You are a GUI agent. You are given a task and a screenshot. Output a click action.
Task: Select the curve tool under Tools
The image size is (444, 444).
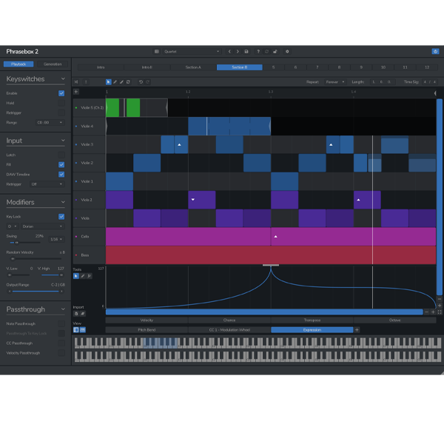[90, 276]
